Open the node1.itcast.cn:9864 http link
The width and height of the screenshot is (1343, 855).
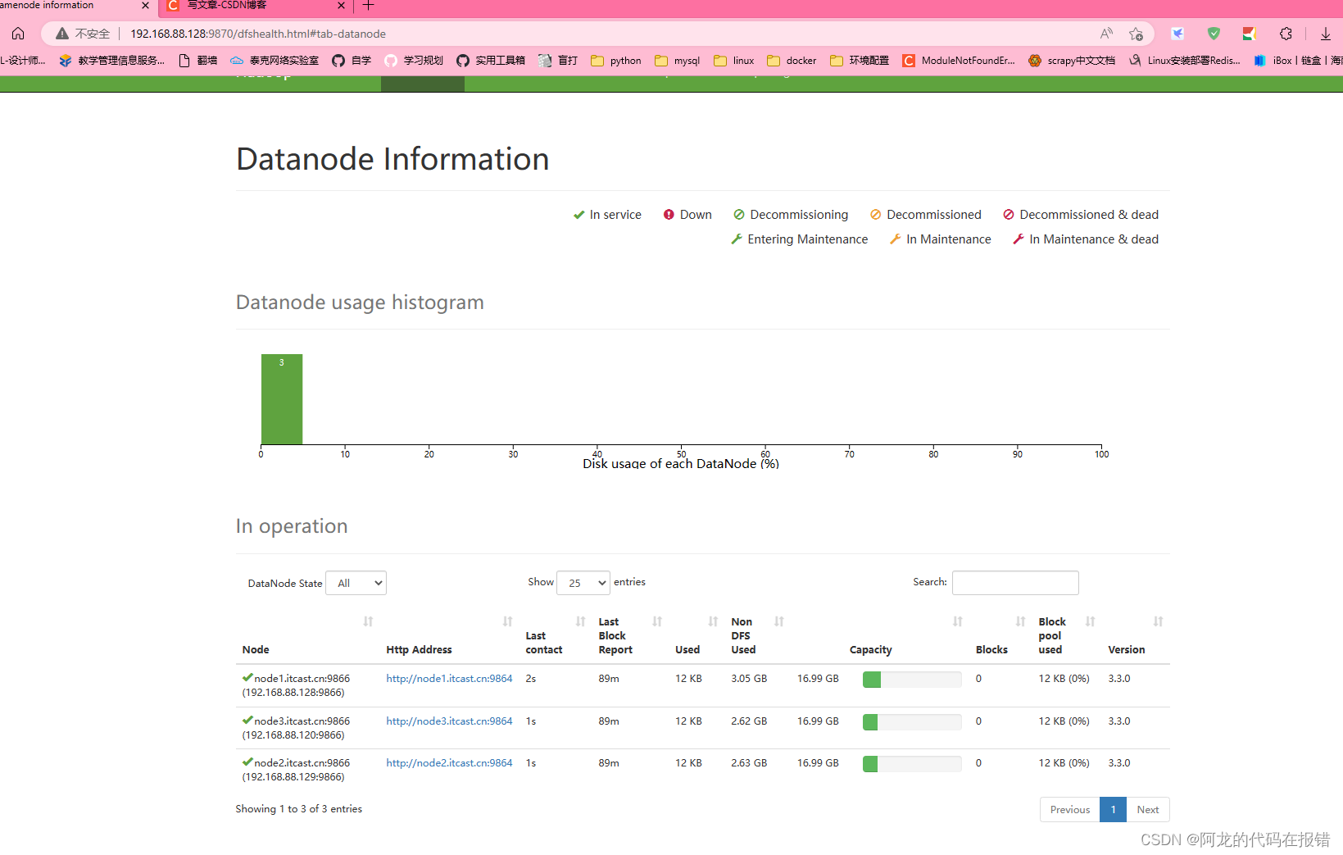point(449,679)
